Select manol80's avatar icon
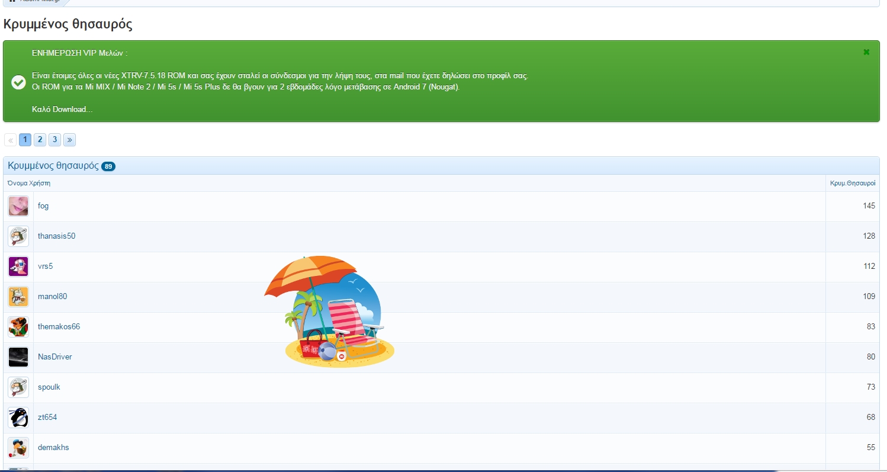This screenshot has width=887, height=472. point(18,297)
